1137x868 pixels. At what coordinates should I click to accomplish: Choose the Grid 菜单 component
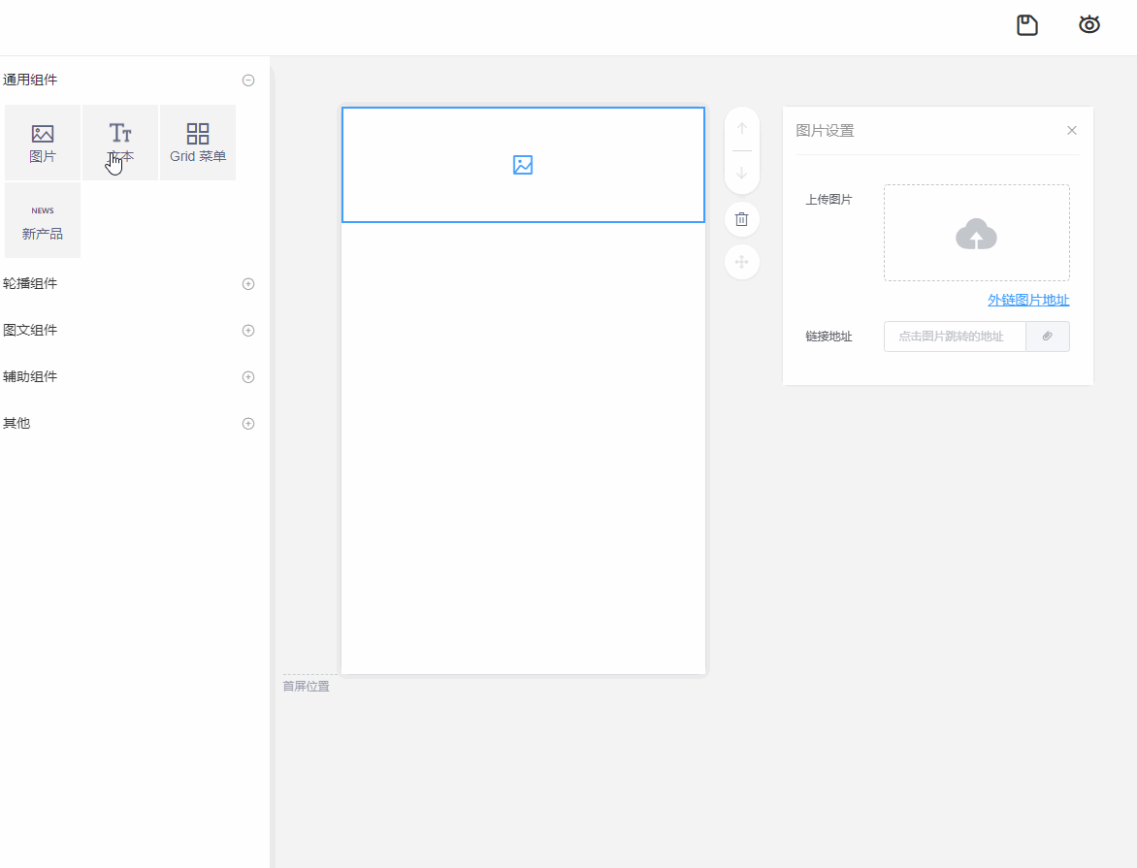(x=197, y=142)
